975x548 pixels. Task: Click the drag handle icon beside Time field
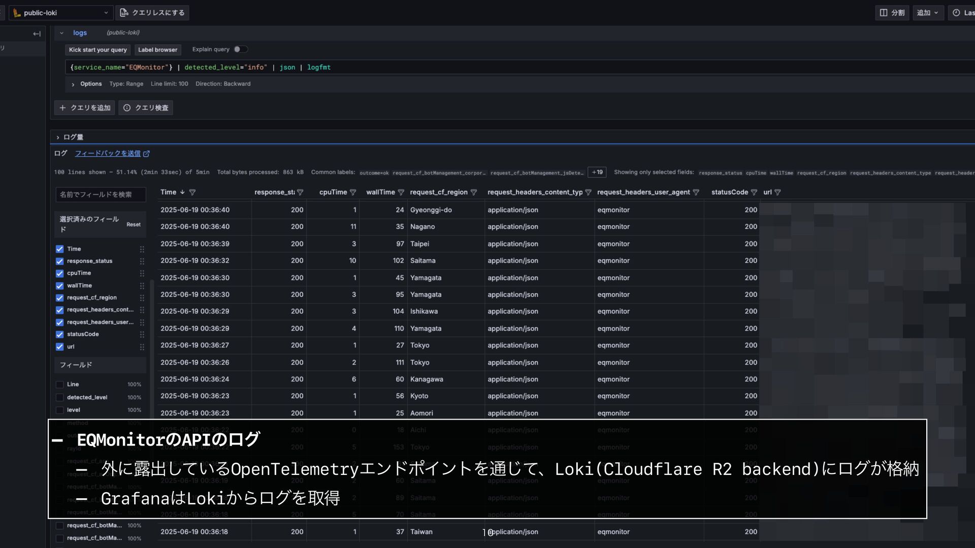click(142, 249)
